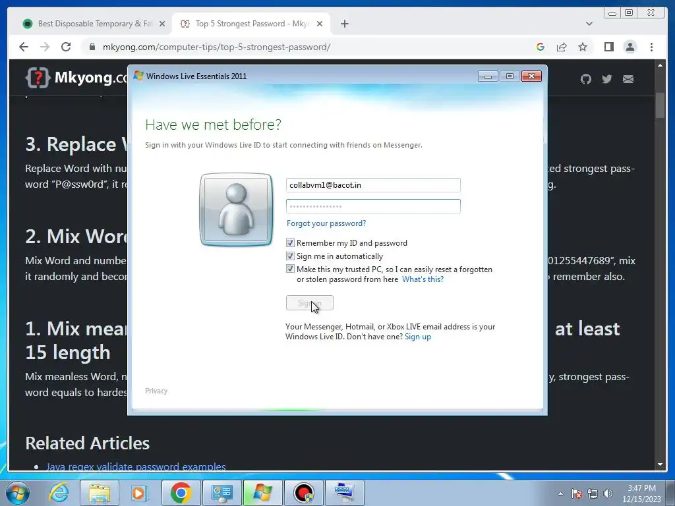Uncheck Remember my ID and password
The height and width of the screenshot is (506, 675).
pyautogui.click(x=291, y=243)
